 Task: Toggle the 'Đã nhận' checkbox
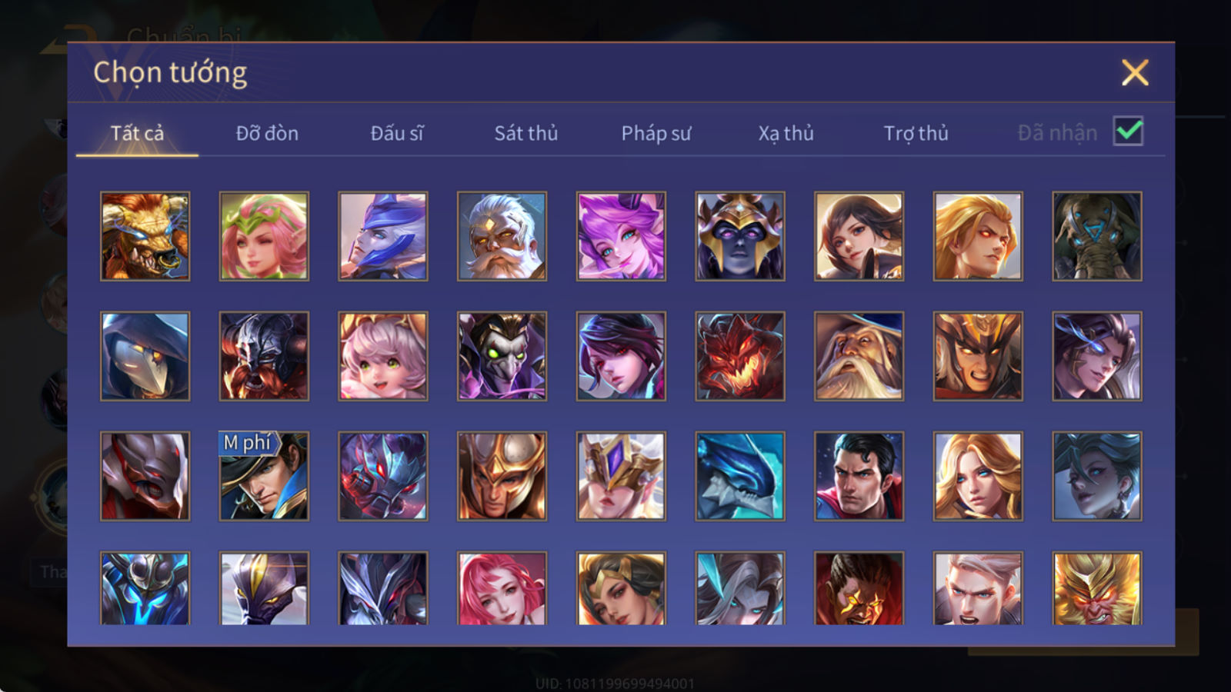[1128, 131]
